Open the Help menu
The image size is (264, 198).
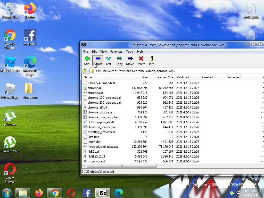coord(140,52)
